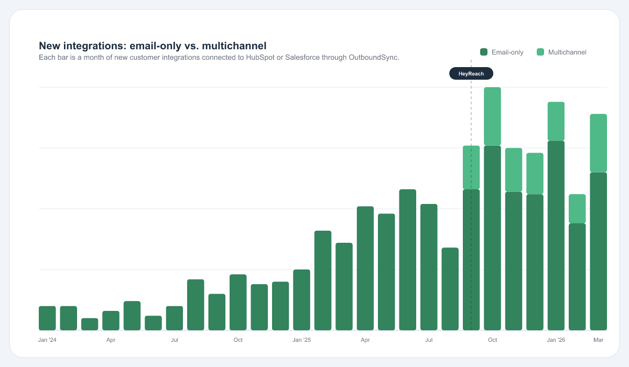This screenshot has width=629, height=367.
Task: Click the Jan '25 axis label
Action: click(301, 340)
